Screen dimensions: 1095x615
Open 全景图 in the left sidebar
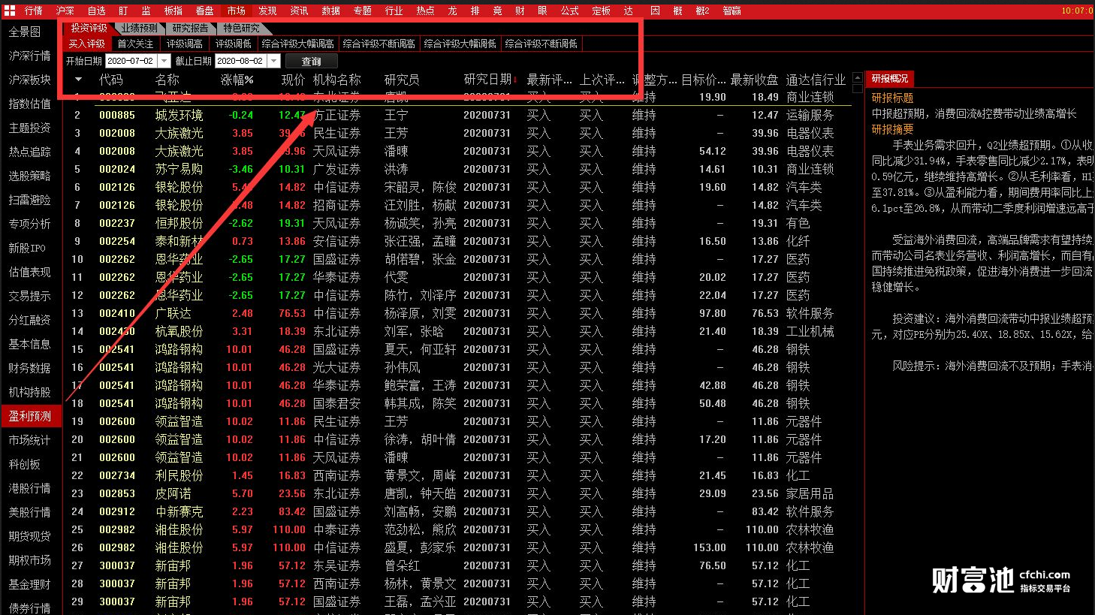25,32
